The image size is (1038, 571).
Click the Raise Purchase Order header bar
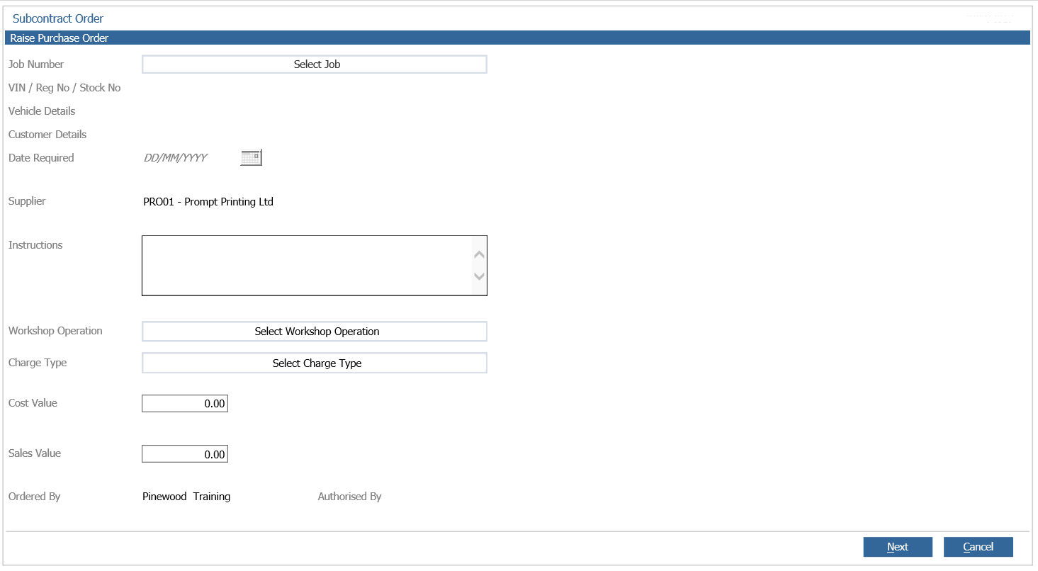(517, 38)
